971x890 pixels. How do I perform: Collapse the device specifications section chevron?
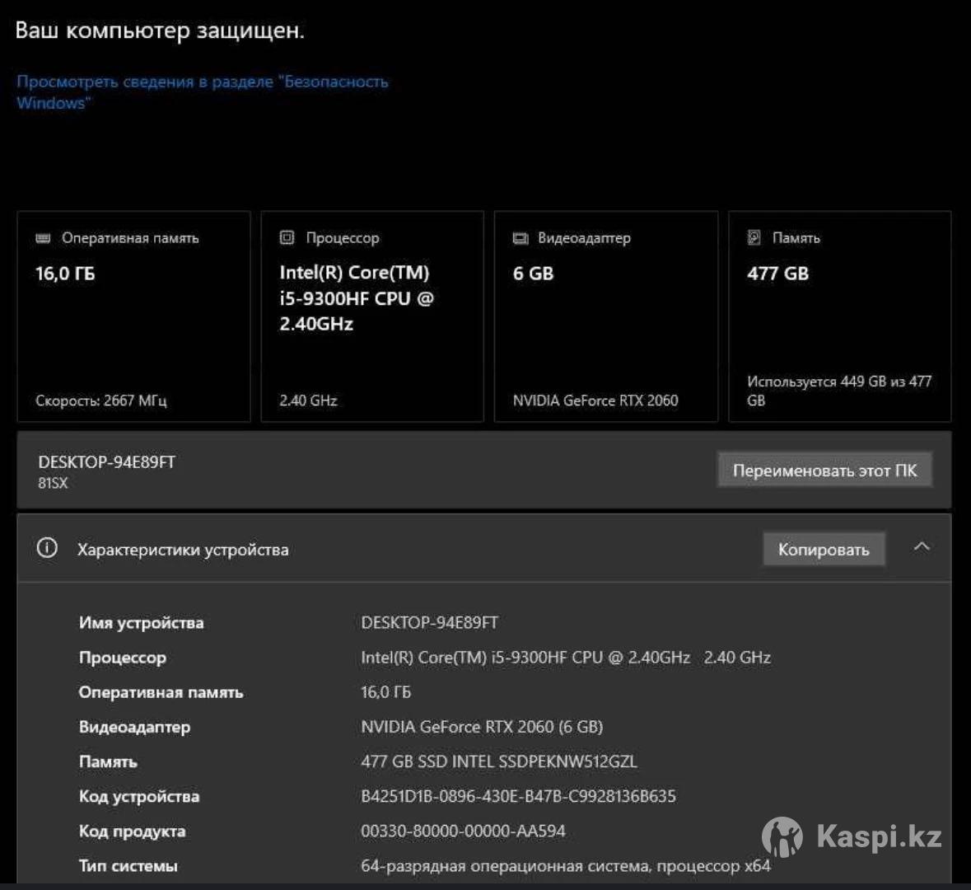pos(922,547)
